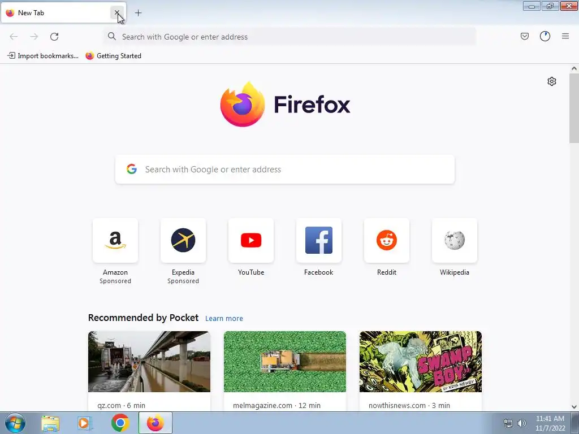Click the nowthisnews.com · 3 min label

coord(409,405)
